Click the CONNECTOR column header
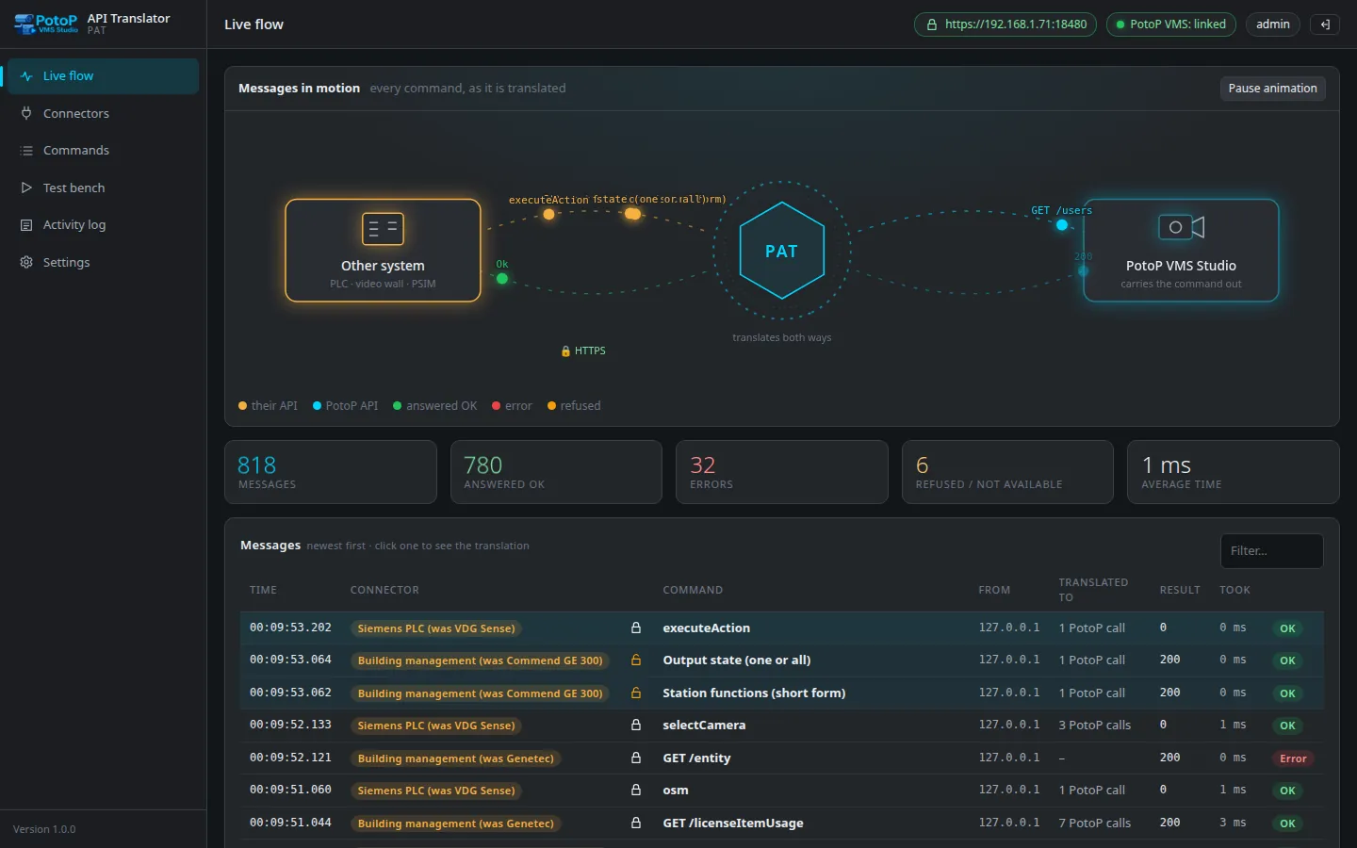The image size is (1357, 848). (x=384, y=591)
